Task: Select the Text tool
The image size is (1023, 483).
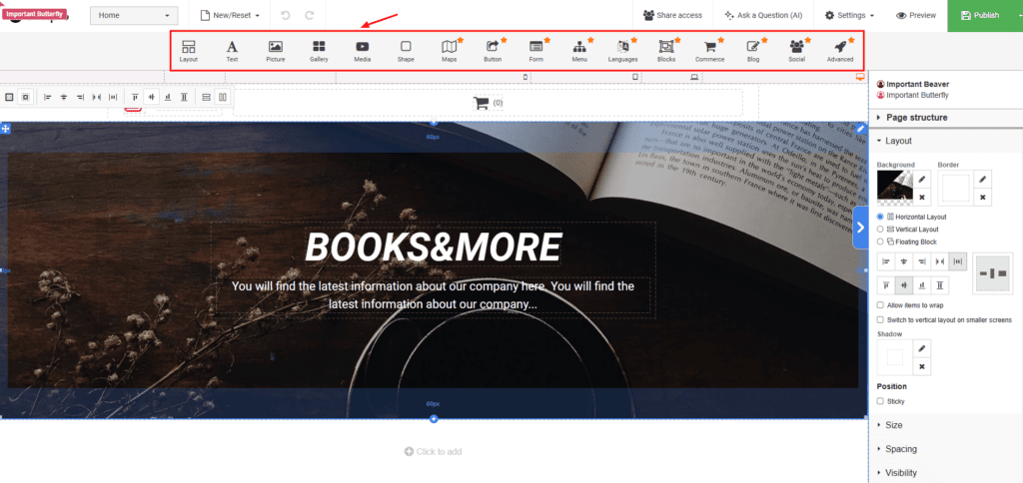Action: pyautogui.click(x=232, y=51)
